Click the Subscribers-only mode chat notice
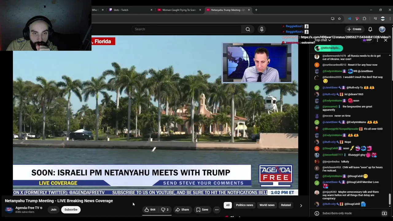The height and width of the screenshot is (221, 393). (337, 213)
